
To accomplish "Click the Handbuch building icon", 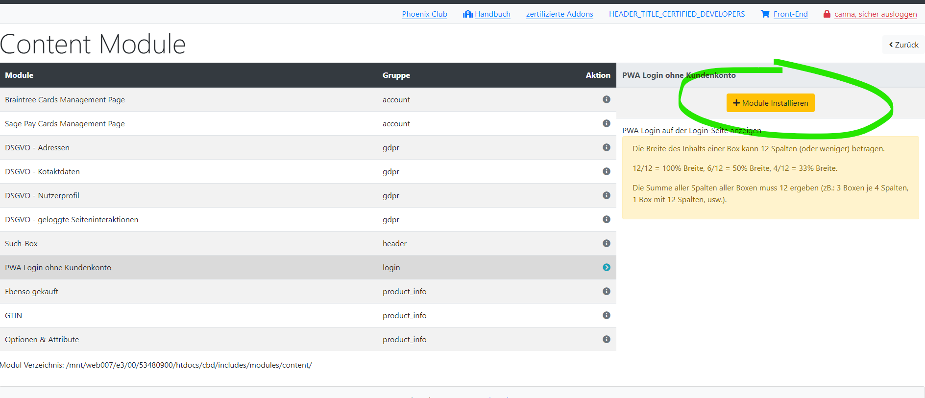I will (x=468, y=14).
